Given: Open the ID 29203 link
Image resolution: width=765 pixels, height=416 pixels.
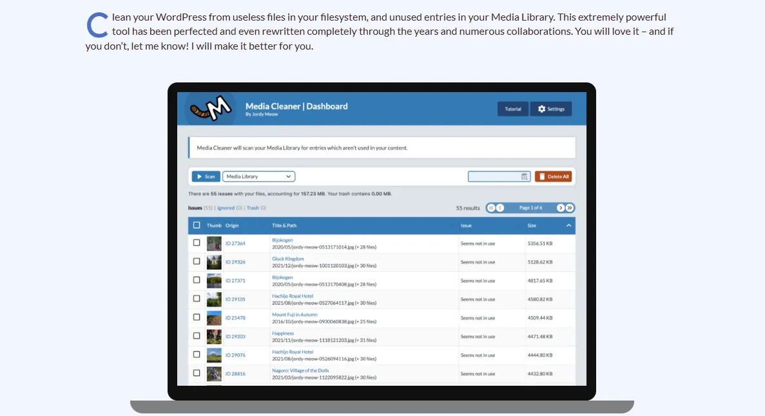Looking at the screenshot, I should [x=235, y=337].
